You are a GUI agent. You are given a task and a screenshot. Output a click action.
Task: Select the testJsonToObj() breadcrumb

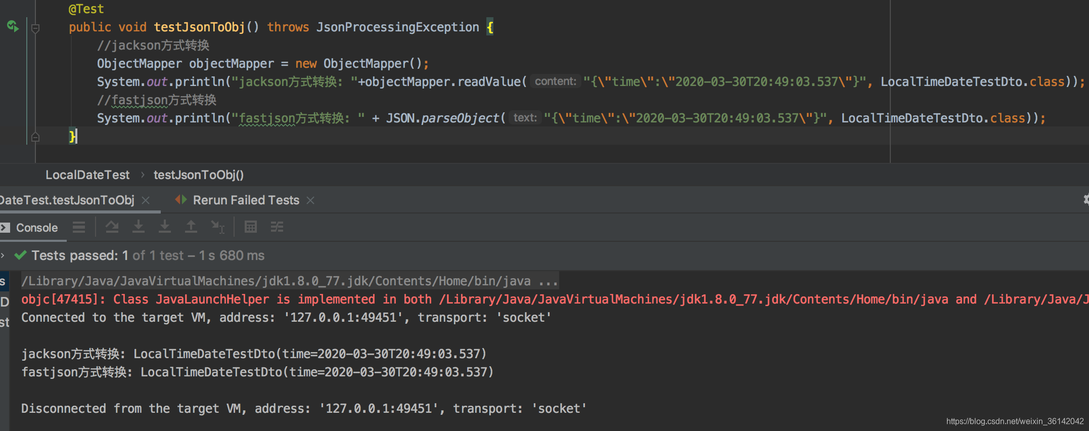(199, 175)
